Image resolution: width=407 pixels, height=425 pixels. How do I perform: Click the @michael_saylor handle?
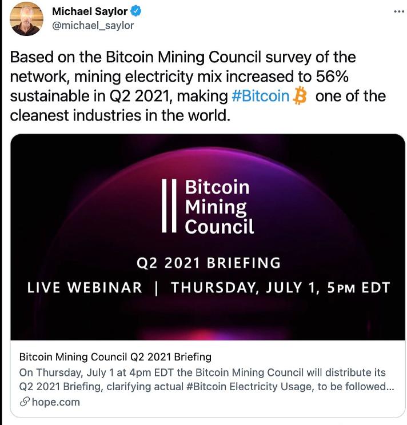click(93, 25)
